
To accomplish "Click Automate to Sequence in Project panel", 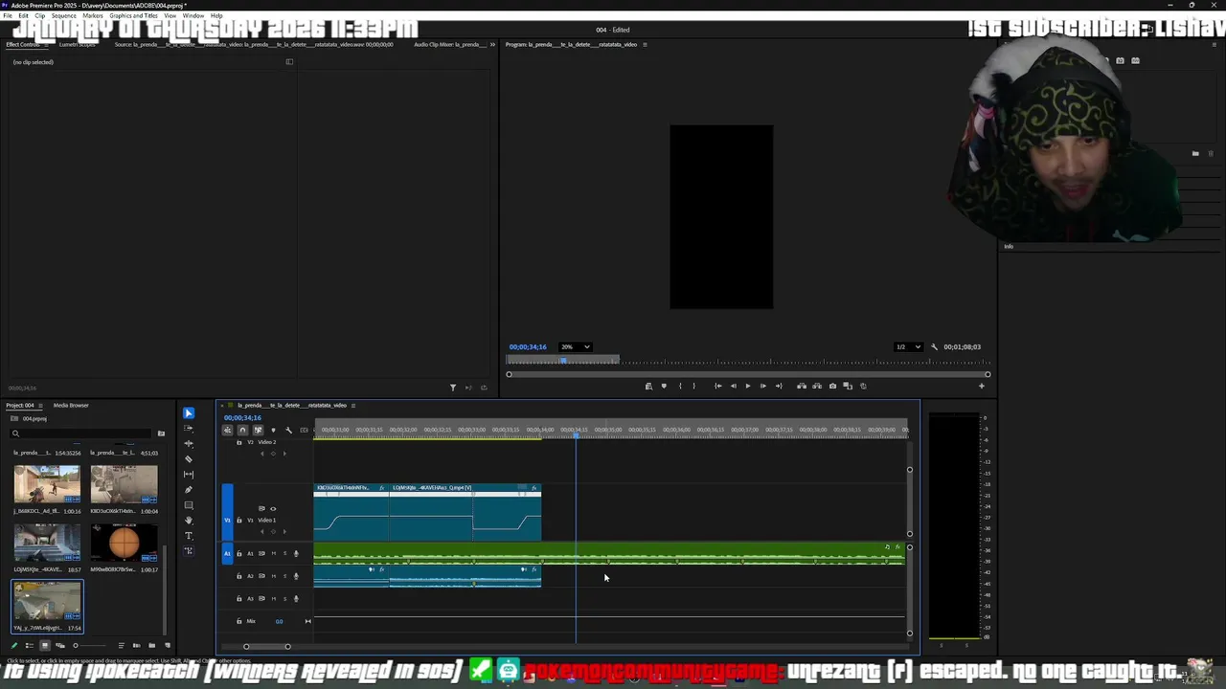I will click(136, 645).
